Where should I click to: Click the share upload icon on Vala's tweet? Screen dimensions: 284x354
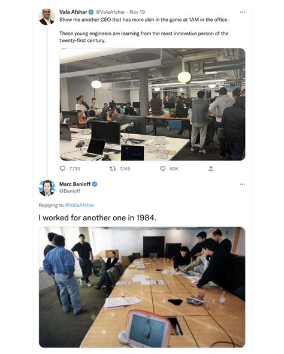coord(211,168)
